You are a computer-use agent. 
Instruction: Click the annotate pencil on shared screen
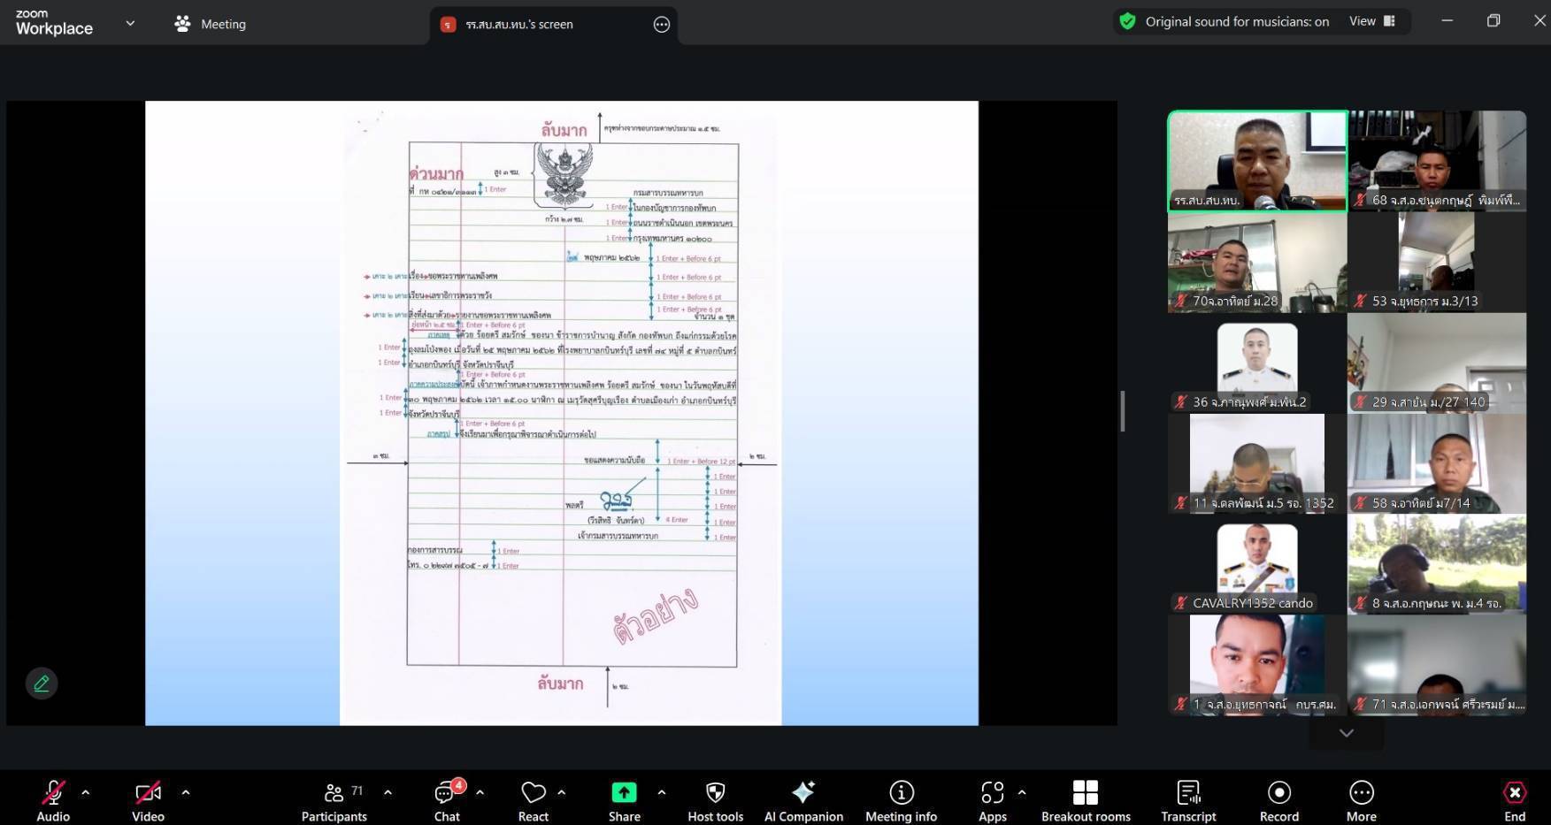(x=42, y=684)
